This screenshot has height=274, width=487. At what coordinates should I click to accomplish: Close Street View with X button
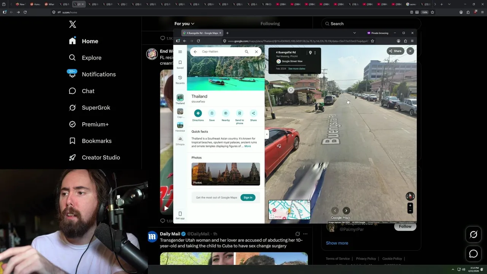click(410, 51)
